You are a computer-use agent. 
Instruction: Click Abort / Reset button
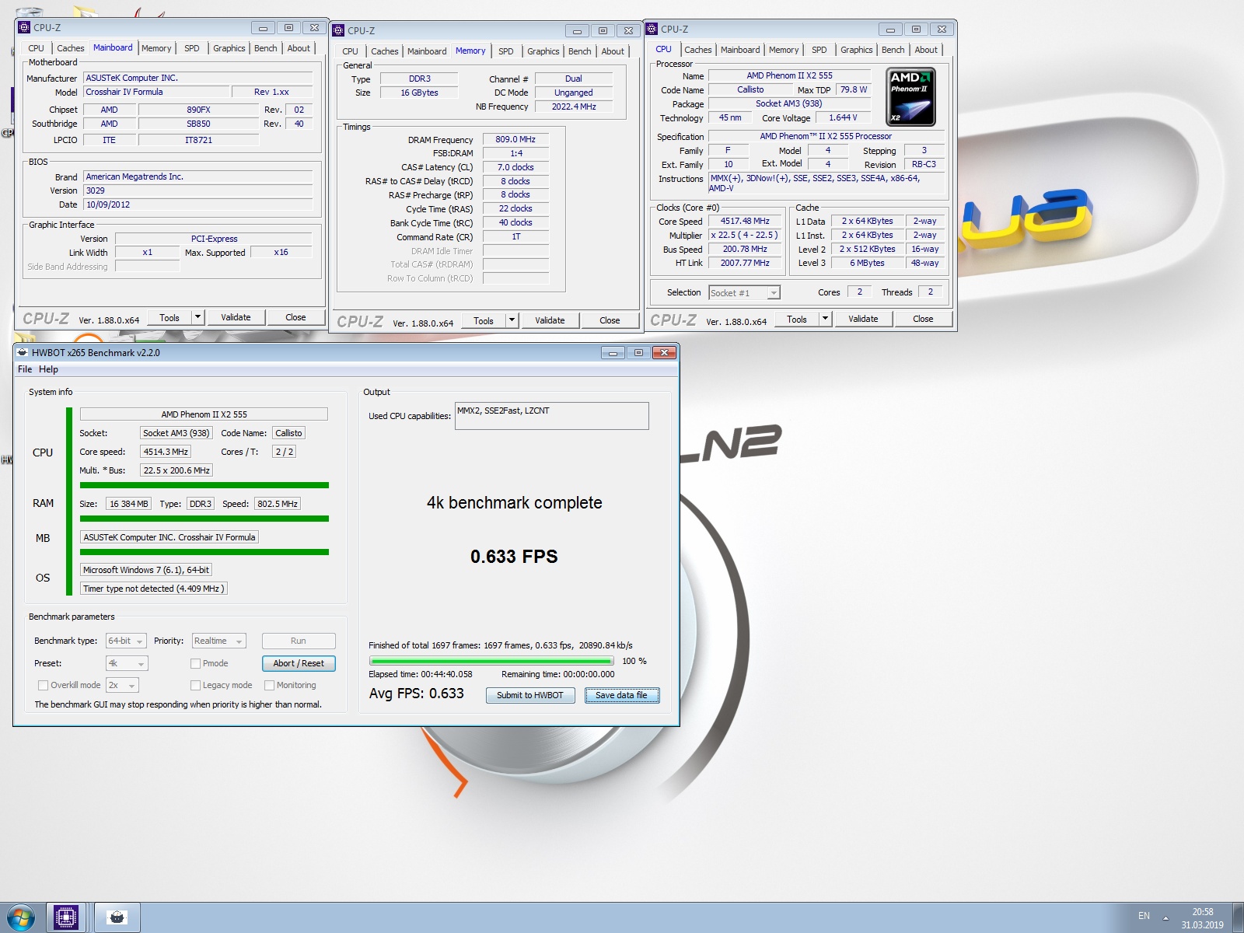[299, 663]
